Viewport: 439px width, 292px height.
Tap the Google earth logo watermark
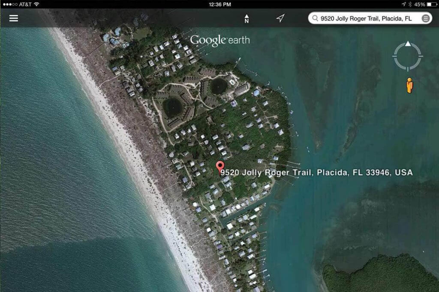(x=220, y=40)
